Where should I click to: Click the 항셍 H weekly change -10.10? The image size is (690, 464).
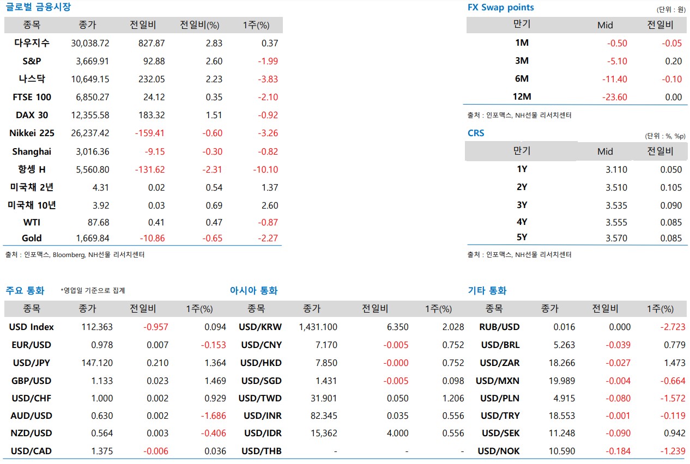pos(265,169)
